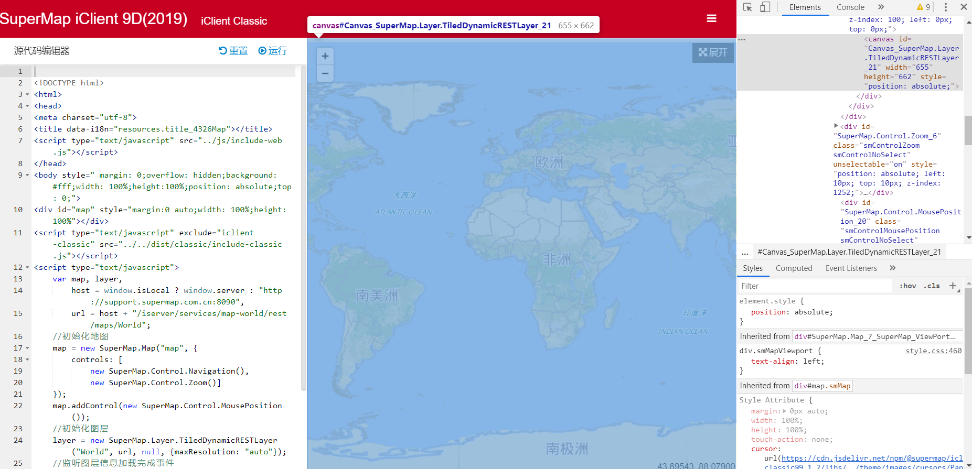Click line 16 comment //初始化地图
972x469 pixels.
(80, 336)
